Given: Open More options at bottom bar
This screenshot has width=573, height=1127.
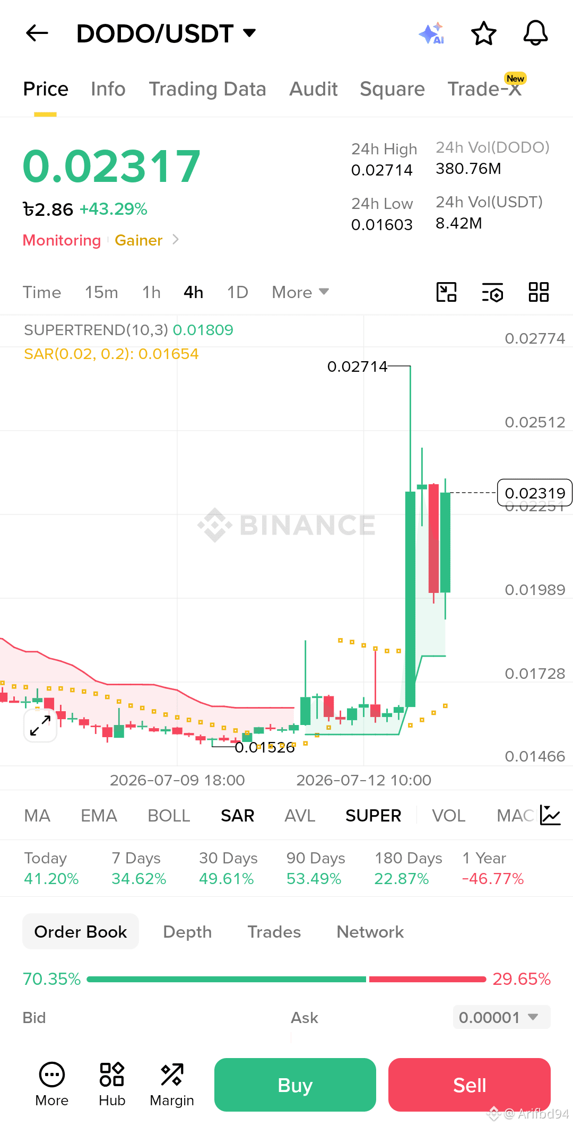Looking at the screenshot, I should [52, 1085].
